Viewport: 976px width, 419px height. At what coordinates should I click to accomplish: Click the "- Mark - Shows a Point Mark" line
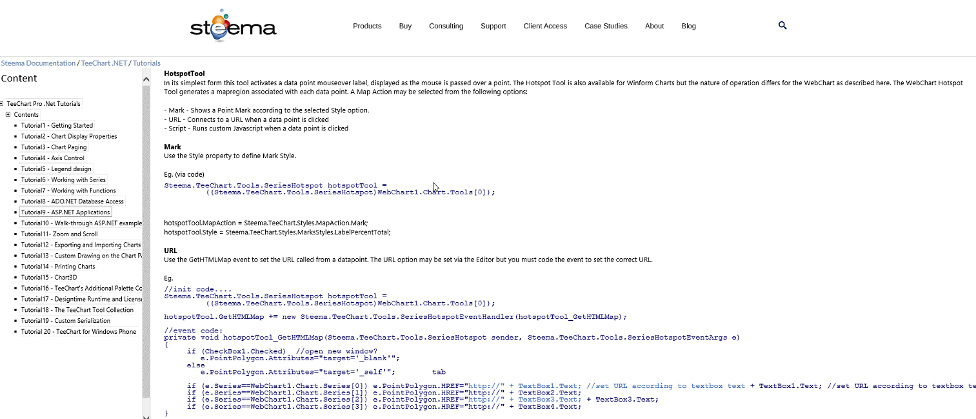pyautogui.click(x=266, y=110)
